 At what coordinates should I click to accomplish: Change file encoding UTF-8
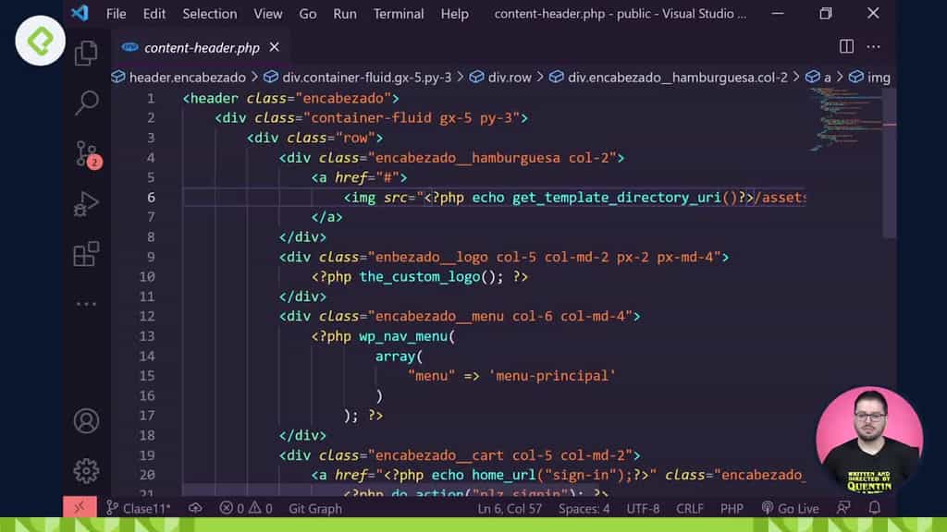pos(644,508)
